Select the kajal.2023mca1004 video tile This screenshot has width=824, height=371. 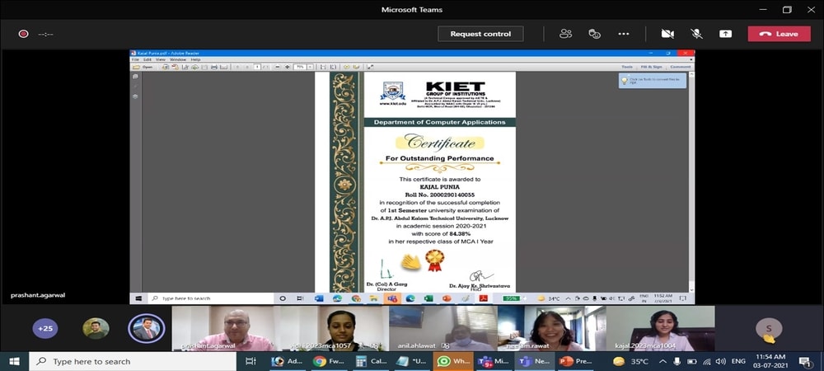660,328
